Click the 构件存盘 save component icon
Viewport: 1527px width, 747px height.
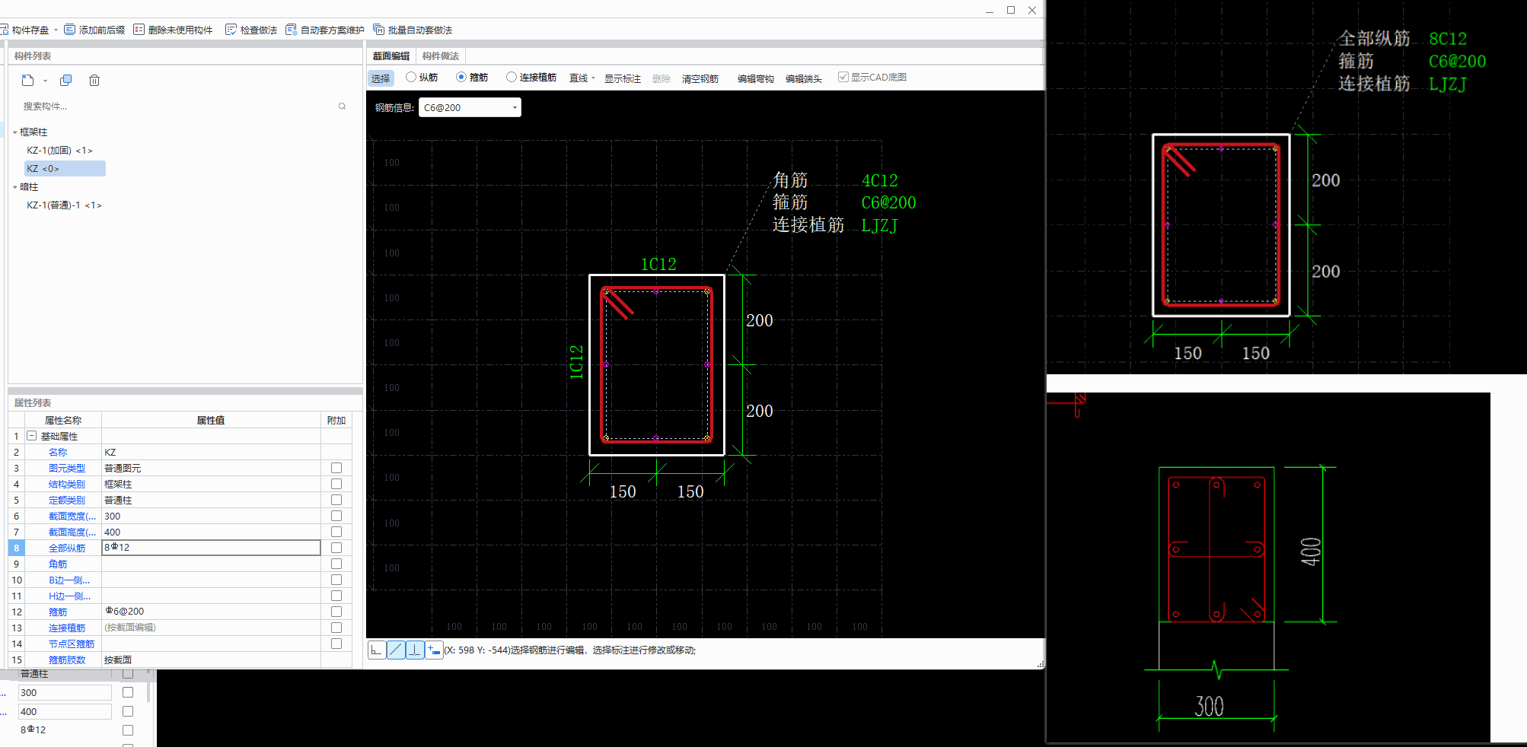(4, 30)
